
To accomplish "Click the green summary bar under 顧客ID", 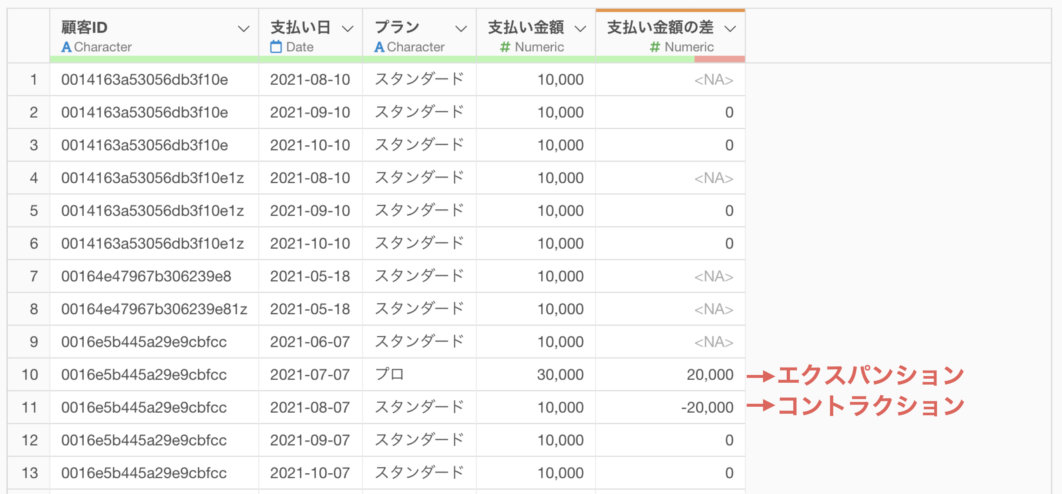I will click(154, 59).
